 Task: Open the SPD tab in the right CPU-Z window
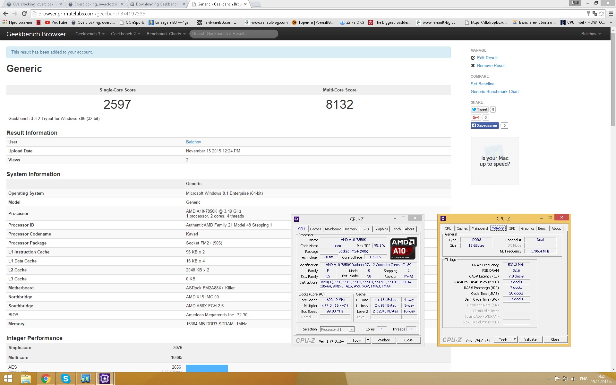(x=512, y=228)
